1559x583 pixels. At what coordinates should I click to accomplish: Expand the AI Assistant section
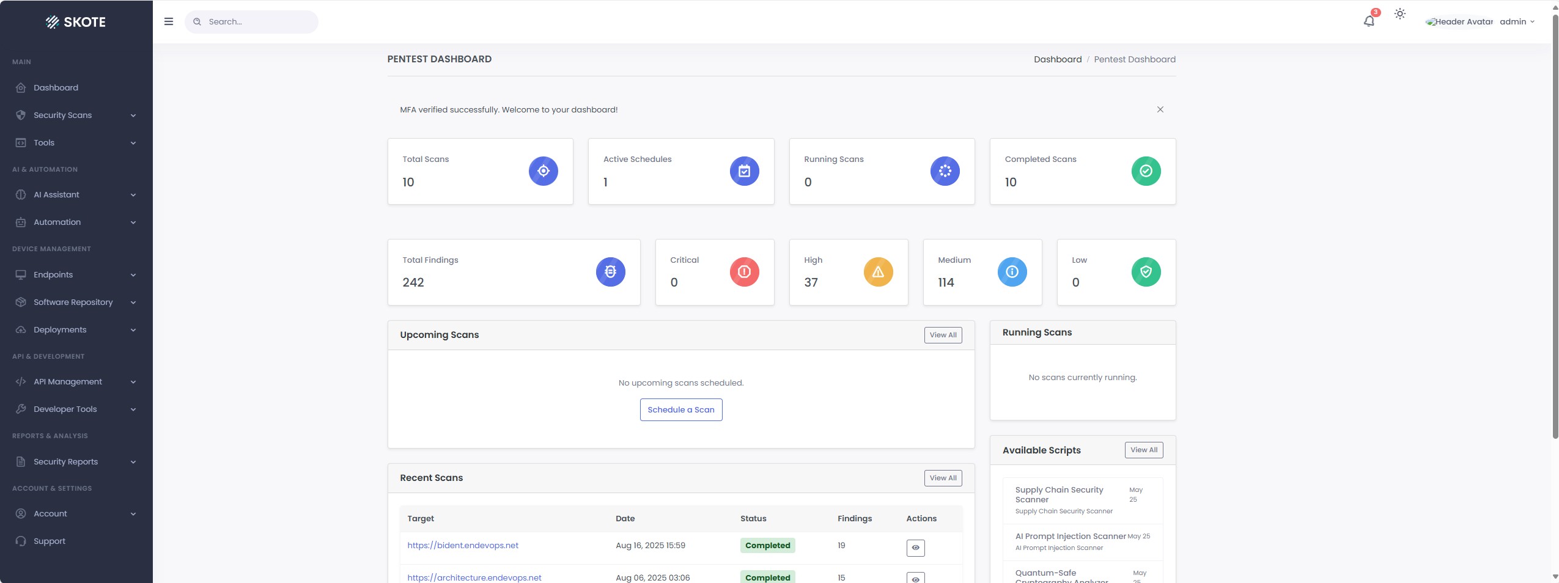tap(56, 194)
